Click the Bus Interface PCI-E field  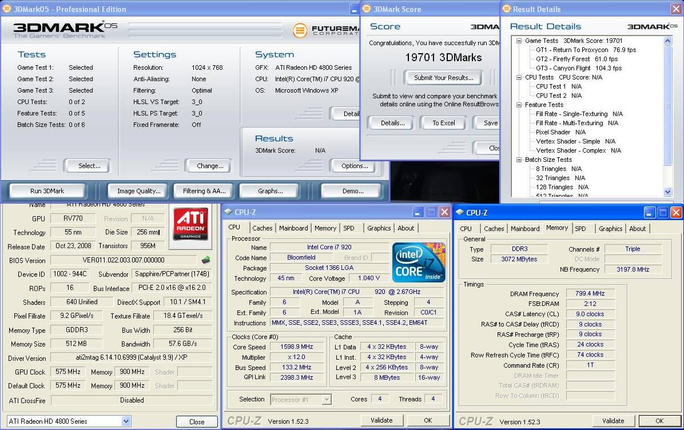click(x=172, y=288)
